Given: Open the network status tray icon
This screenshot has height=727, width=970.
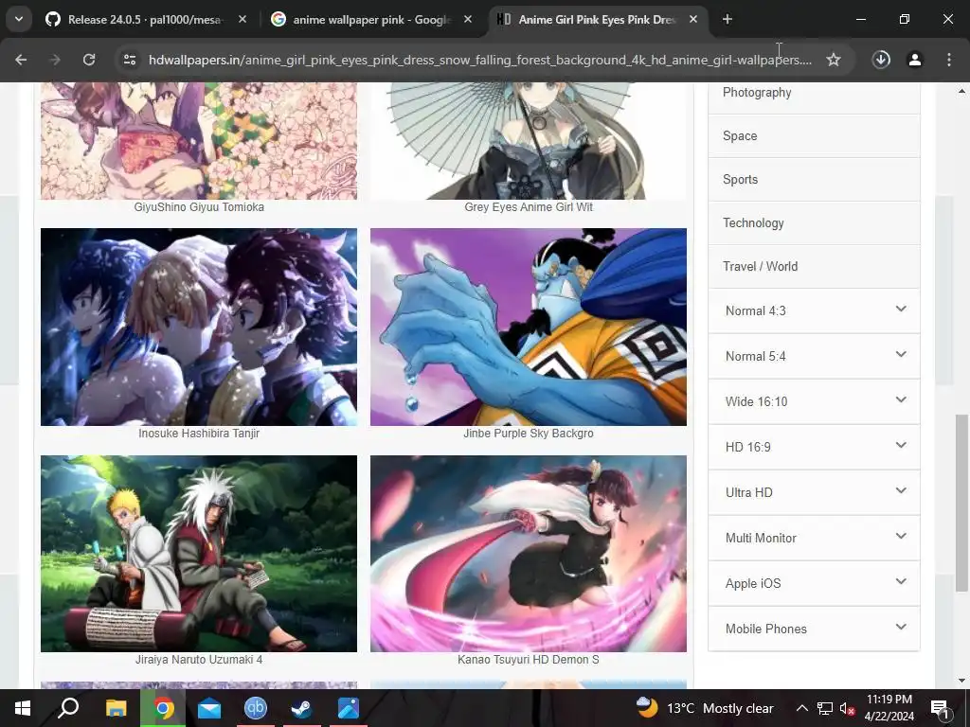Looking at the screenshot, I should click(x=825, y=708).
